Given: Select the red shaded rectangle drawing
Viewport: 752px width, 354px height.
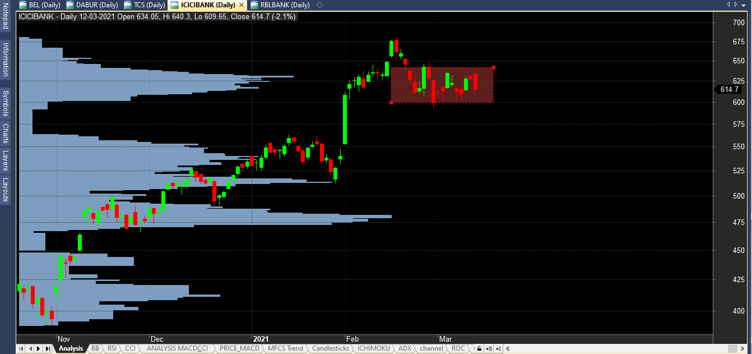Looking at the screenshot, I should pyautogui.click(x=442, y=85).
